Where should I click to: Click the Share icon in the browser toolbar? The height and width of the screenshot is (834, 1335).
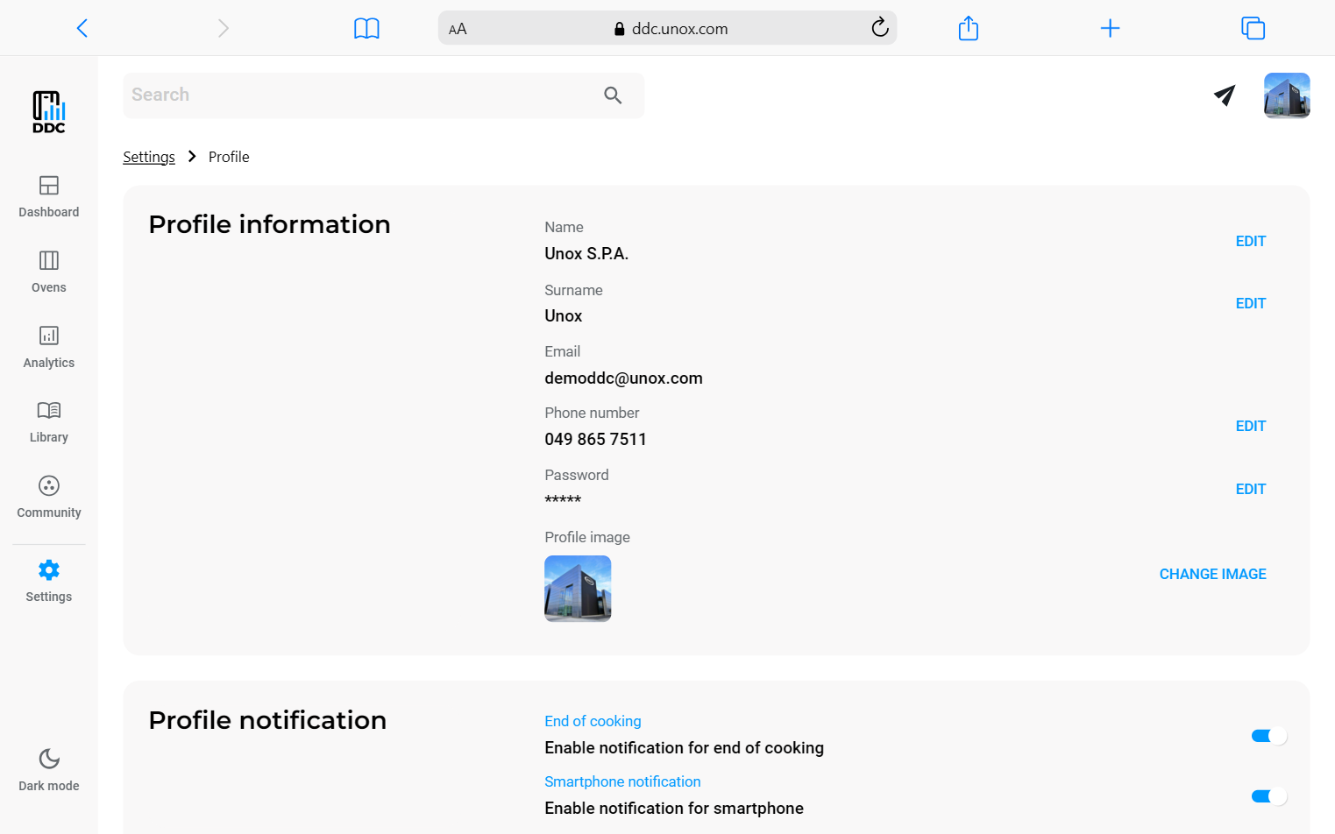pyautogui.click(x=969, y=27)
